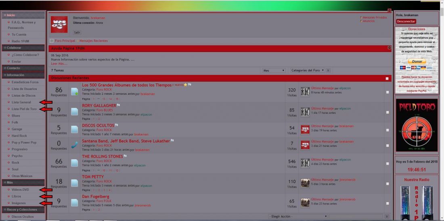444x221 pixels.
Task: Open topic icon for RORY GALLAGHER
Action: [x=75, y=112]
